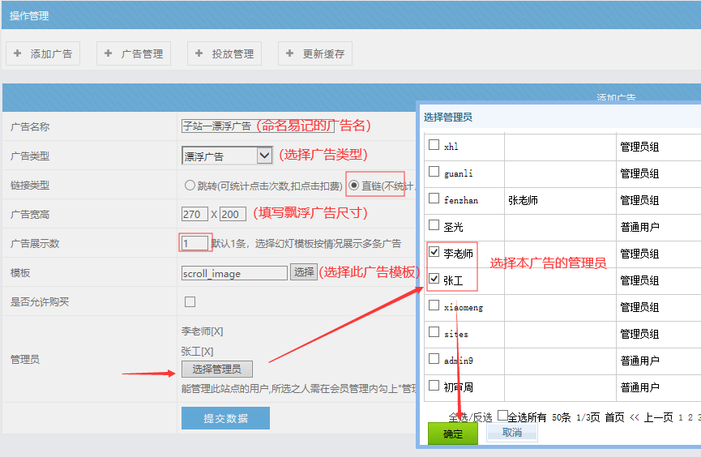Click the 选择管理员 button

[x=216, y=369]
